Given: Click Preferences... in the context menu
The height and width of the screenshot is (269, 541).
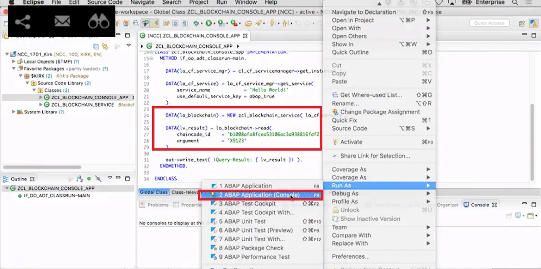Looking at the screenshot, I should [380, 257].
